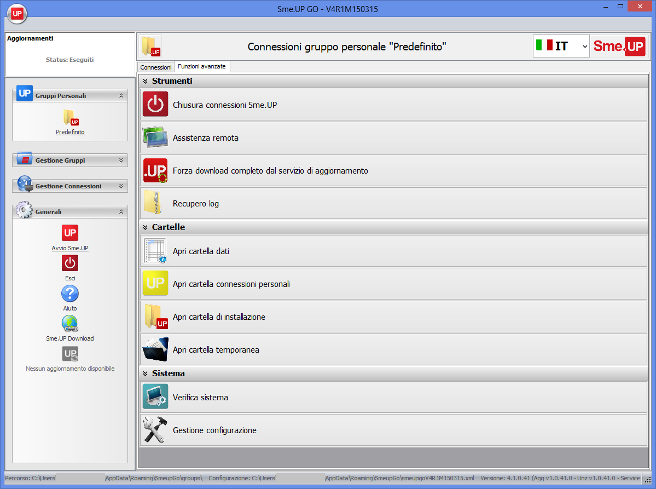Open Assistenza remota text

[x=205, y=138]
